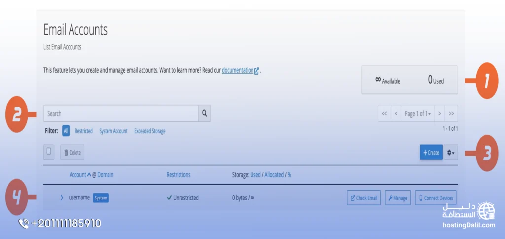This screenshot has height=239, width=505.
Task: Click the List Email Accounts subtitle
Action: [x=63, y=47]
